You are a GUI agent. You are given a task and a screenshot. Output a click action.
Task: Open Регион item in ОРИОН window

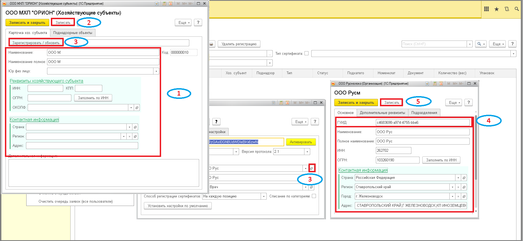point(135,136)
